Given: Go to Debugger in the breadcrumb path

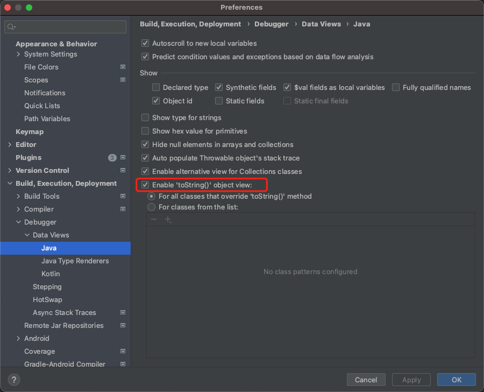Looking at the screenshot, I should pyautogui.click(x=271, y=24).
